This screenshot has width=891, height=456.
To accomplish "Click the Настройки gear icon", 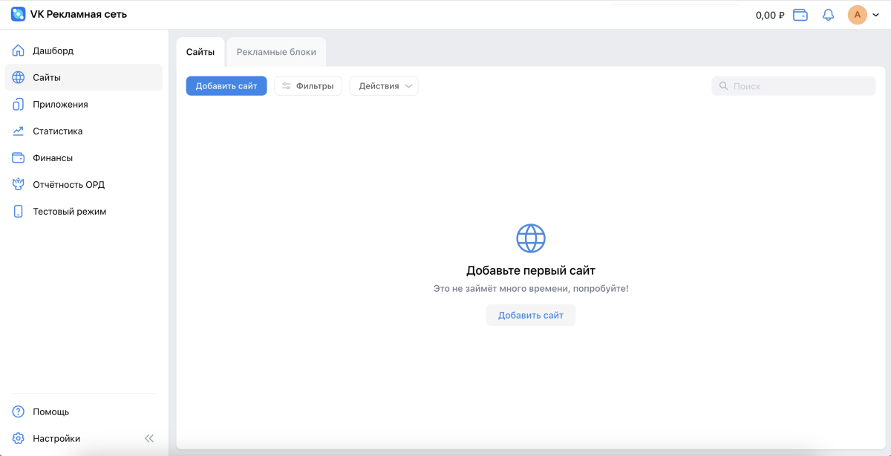I will 19,439.
